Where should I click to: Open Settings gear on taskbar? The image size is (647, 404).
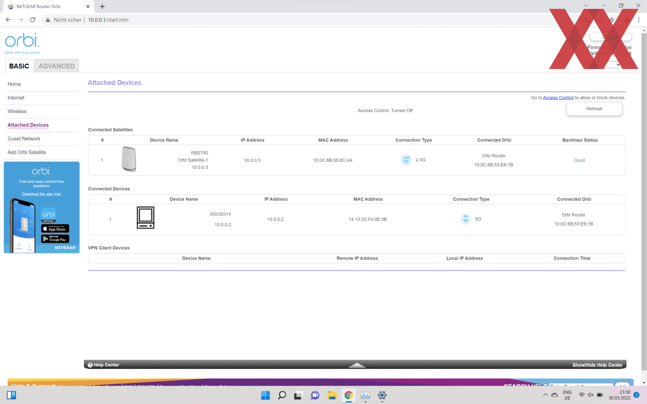[x=382, y=395]
